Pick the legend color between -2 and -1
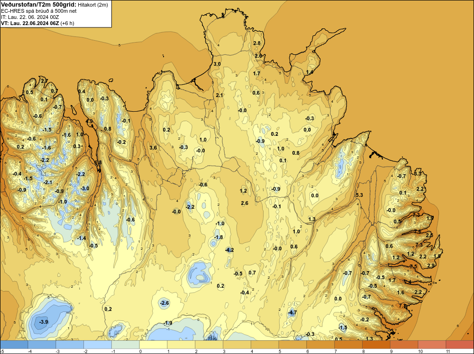Screen dimensions: 474x354 (x=98, y=345)
